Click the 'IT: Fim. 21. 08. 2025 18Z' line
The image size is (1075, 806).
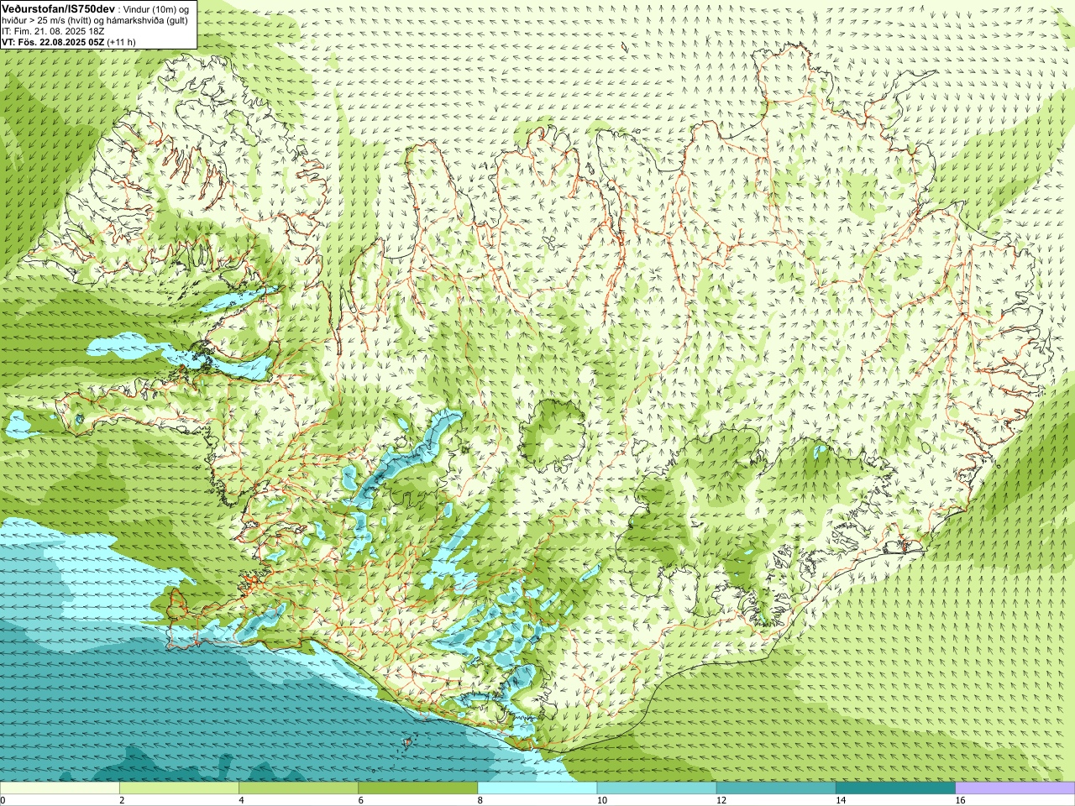point(53,31)
